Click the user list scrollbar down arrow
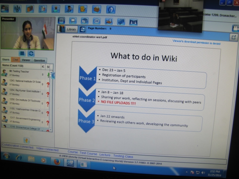The width and height of the screenshot is (239, 179). pos(51,130)
